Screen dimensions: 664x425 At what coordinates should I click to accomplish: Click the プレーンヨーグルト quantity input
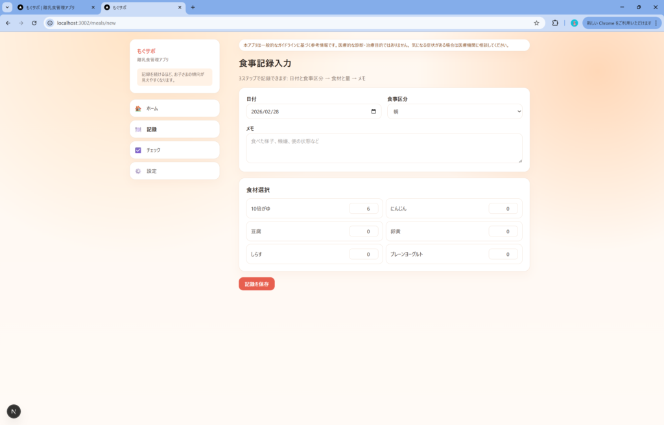pos(503,255)
